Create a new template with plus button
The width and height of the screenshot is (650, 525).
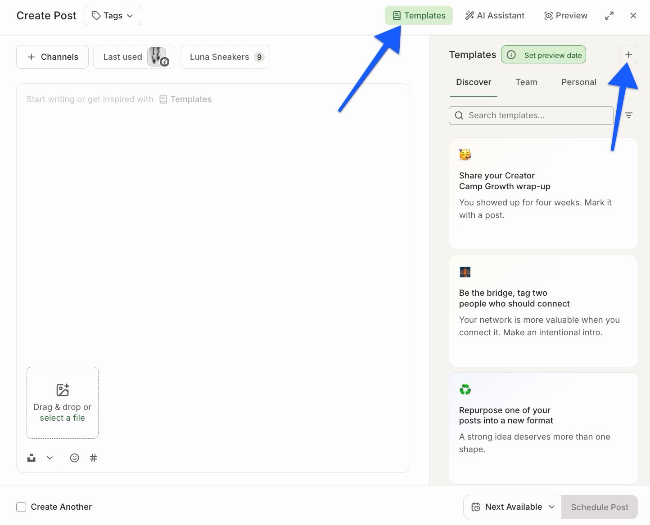[x=629, y=55]
